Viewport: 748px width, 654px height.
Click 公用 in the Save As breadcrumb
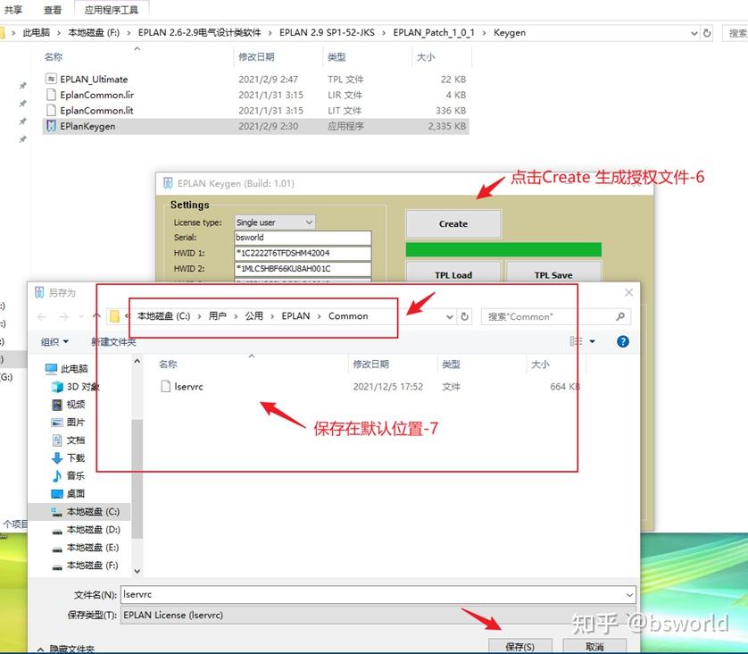coord(254,316)
